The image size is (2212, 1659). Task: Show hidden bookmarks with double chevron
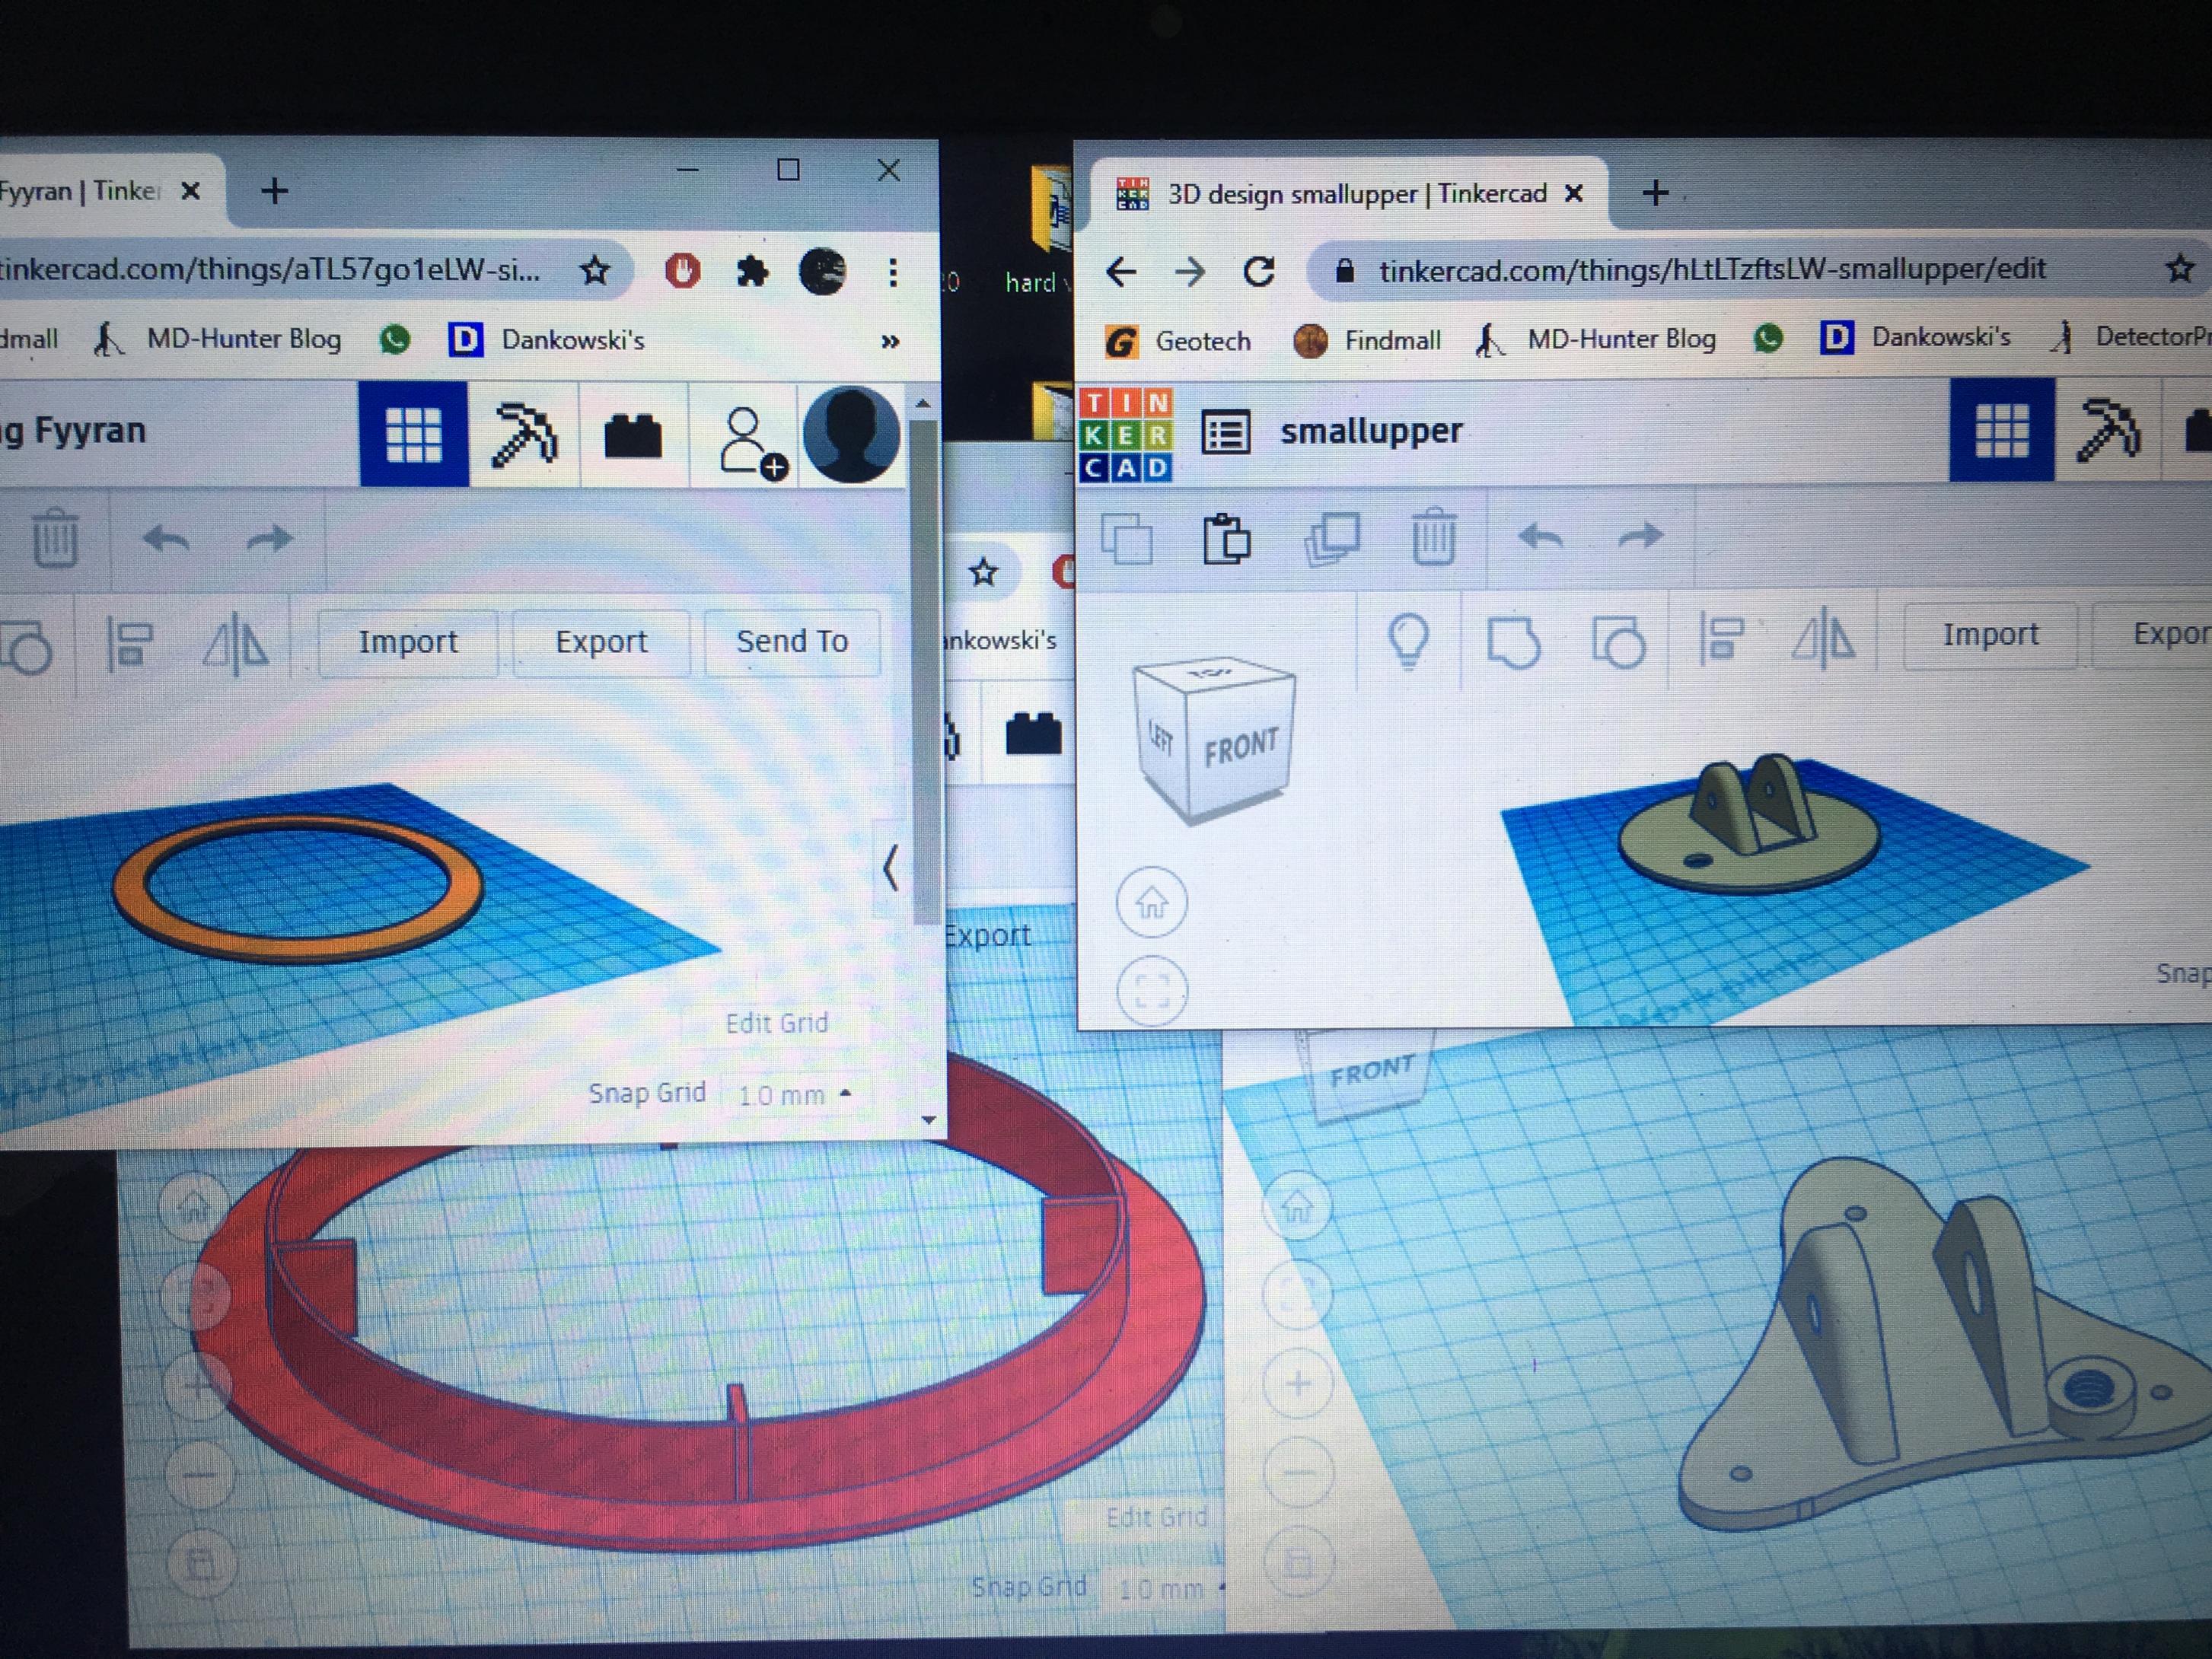[x=890, y=342]
